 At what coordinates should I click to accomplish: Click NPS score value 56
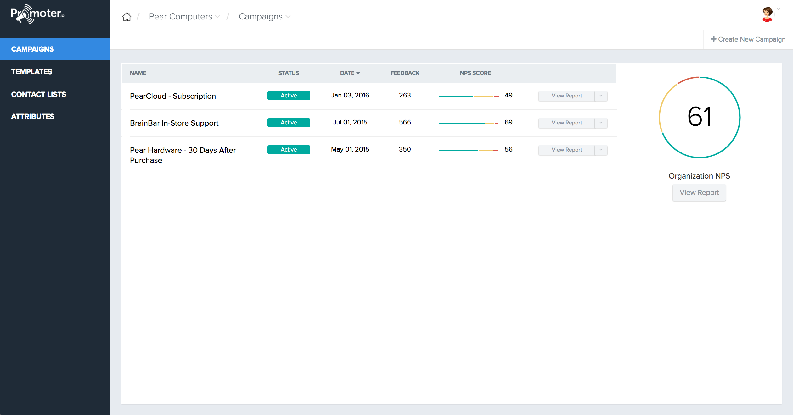509,149
